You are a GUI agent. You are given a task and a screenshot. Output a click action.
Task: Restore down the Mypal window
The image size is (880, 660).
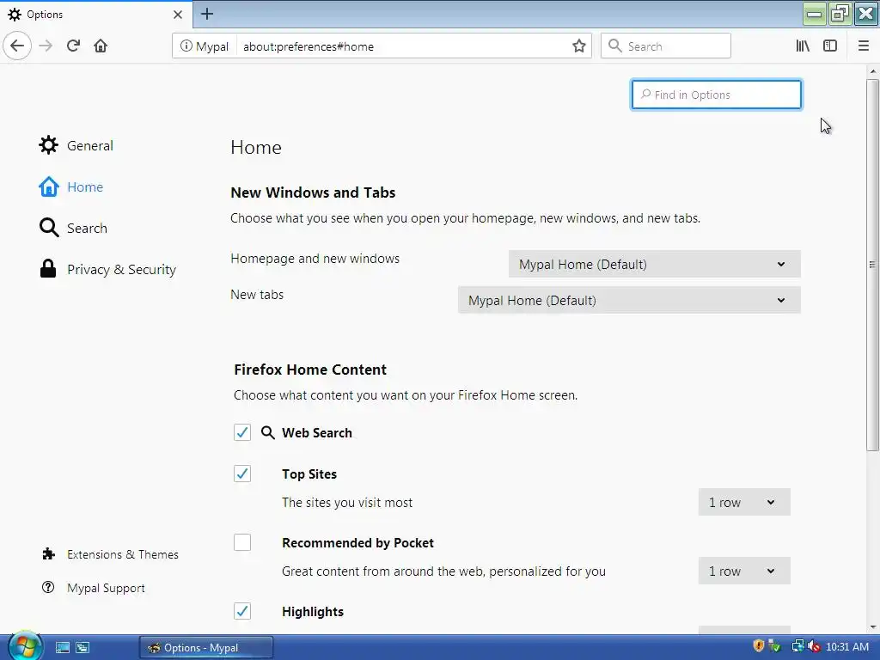pyautogui.click(x=840, y=14)
